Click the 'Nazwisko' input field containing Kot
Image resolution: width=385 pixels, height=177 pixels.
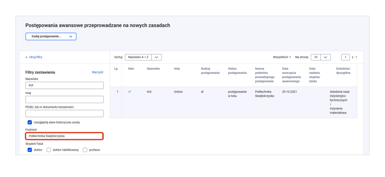(x=64, y=85)
